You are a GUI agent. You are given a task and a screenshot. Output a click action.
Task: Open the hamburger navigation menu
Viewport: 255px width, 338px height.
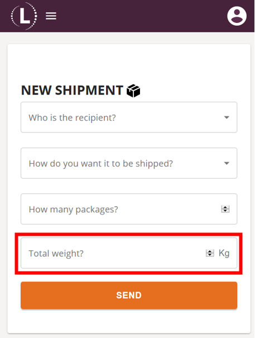[x=51, y=16]
